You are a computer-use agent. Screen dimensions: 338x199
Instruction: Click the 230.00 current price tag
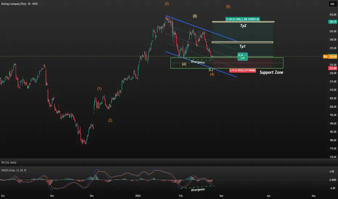(333, 56)
